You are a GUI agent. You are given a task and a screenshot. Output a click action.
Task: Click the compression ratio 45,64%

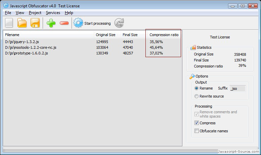coord(156,47)
